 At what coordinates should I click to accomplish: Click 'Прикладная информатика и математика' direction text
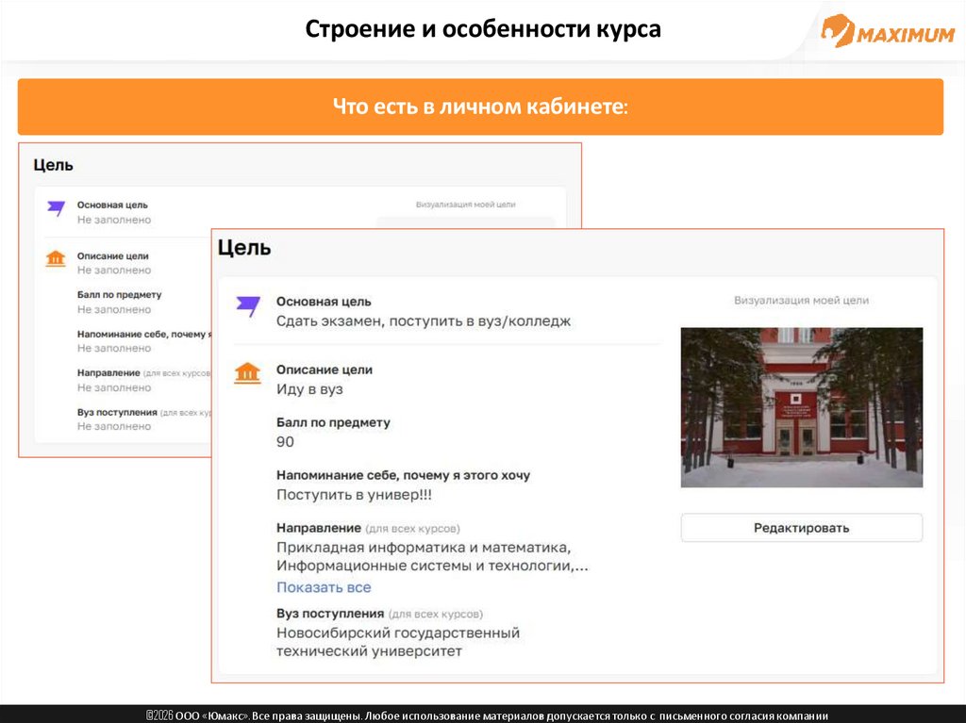[424, 548]
